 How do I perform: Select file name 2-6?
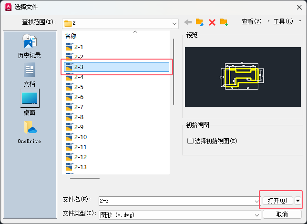pos(79,97)
